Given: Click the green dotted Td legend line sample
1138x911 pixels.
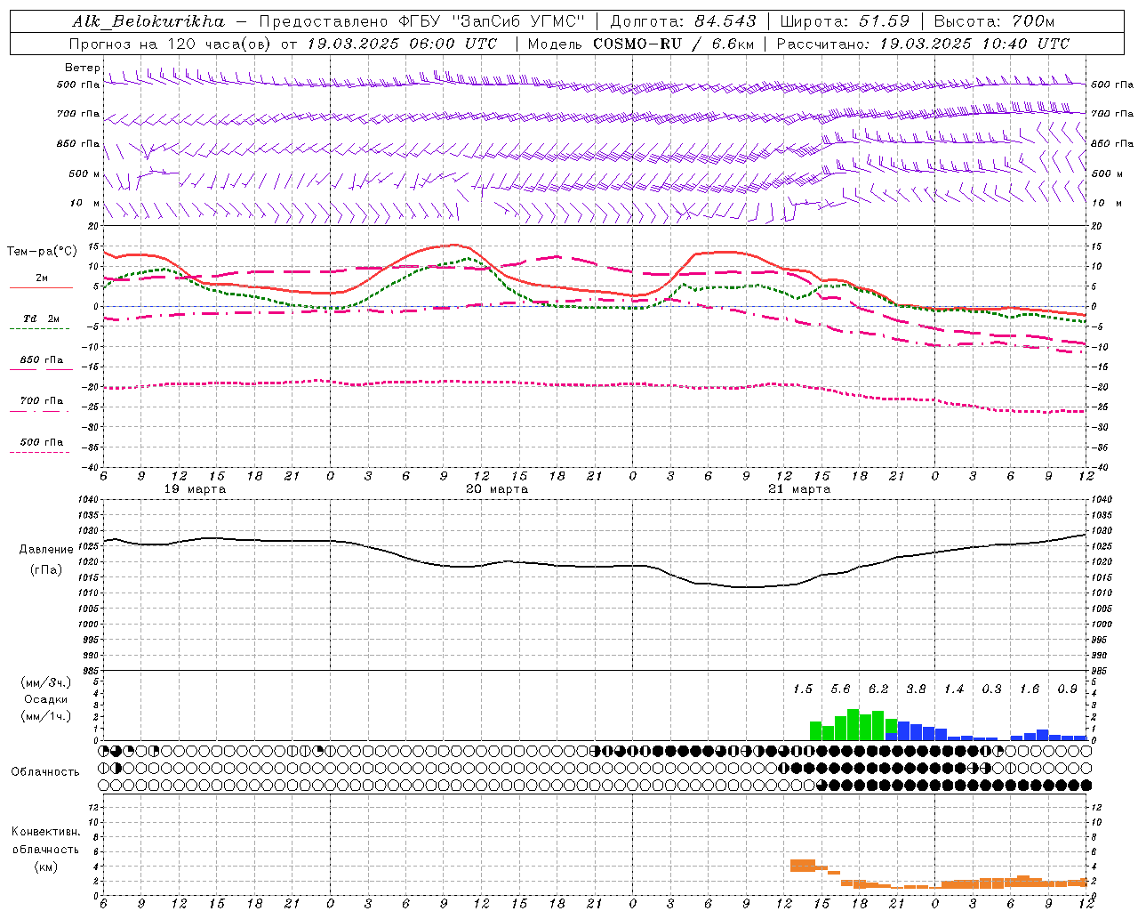Looking at the screenshot, I should pyautogui.click(x=39, y=329).
